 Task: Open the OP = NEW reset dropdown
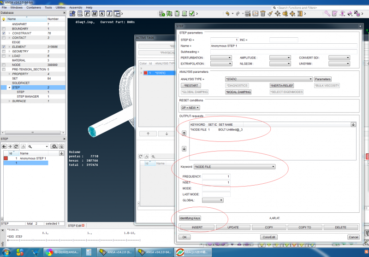tap(190, 107)
